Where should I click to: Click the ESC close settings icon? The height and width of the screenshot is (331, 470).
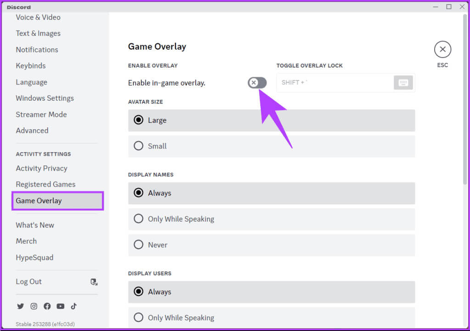tap(442, 49)
